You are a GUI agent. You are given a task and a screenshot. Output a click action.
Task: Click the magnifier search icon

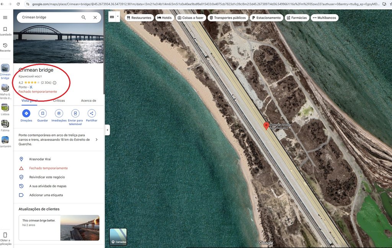tap(83, 18)
